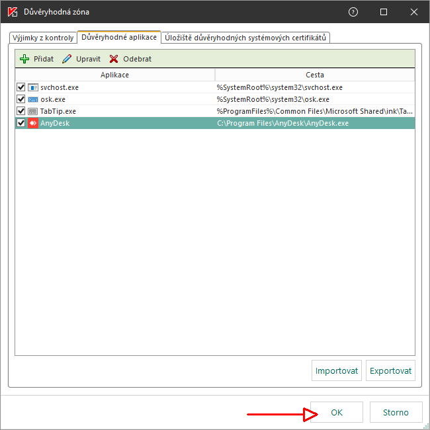Click the Exportovat button
The height and width of the screenshot is (430, 430).
(x=390, y=370)
